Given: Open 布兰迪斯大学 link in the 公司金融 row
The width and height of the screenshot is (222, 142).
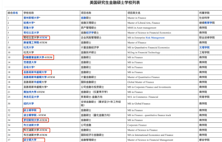Looking at the screenshot, I should tap(31, 125).
